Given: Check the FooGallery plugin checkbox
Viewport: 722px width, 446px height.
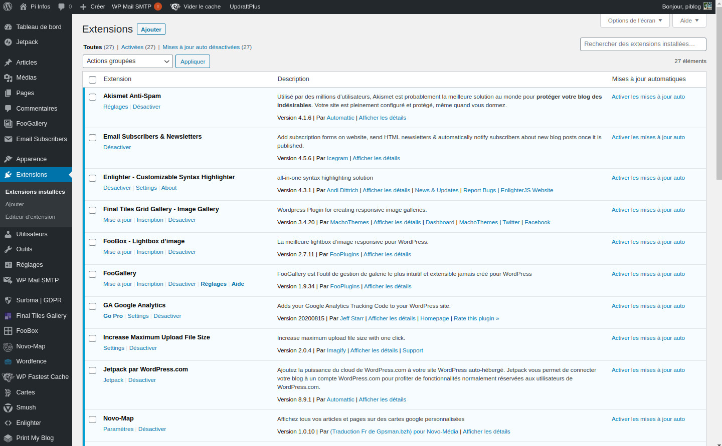Looking at the screenshot, I should click(x=92, y=274).
